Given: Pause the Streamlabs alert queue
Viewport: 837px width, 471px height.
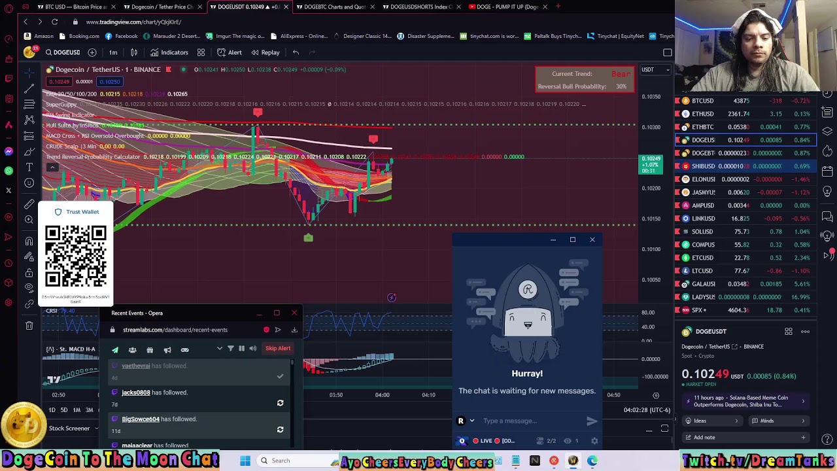Looking at the screenshot, I should click(x=241, y=349).
